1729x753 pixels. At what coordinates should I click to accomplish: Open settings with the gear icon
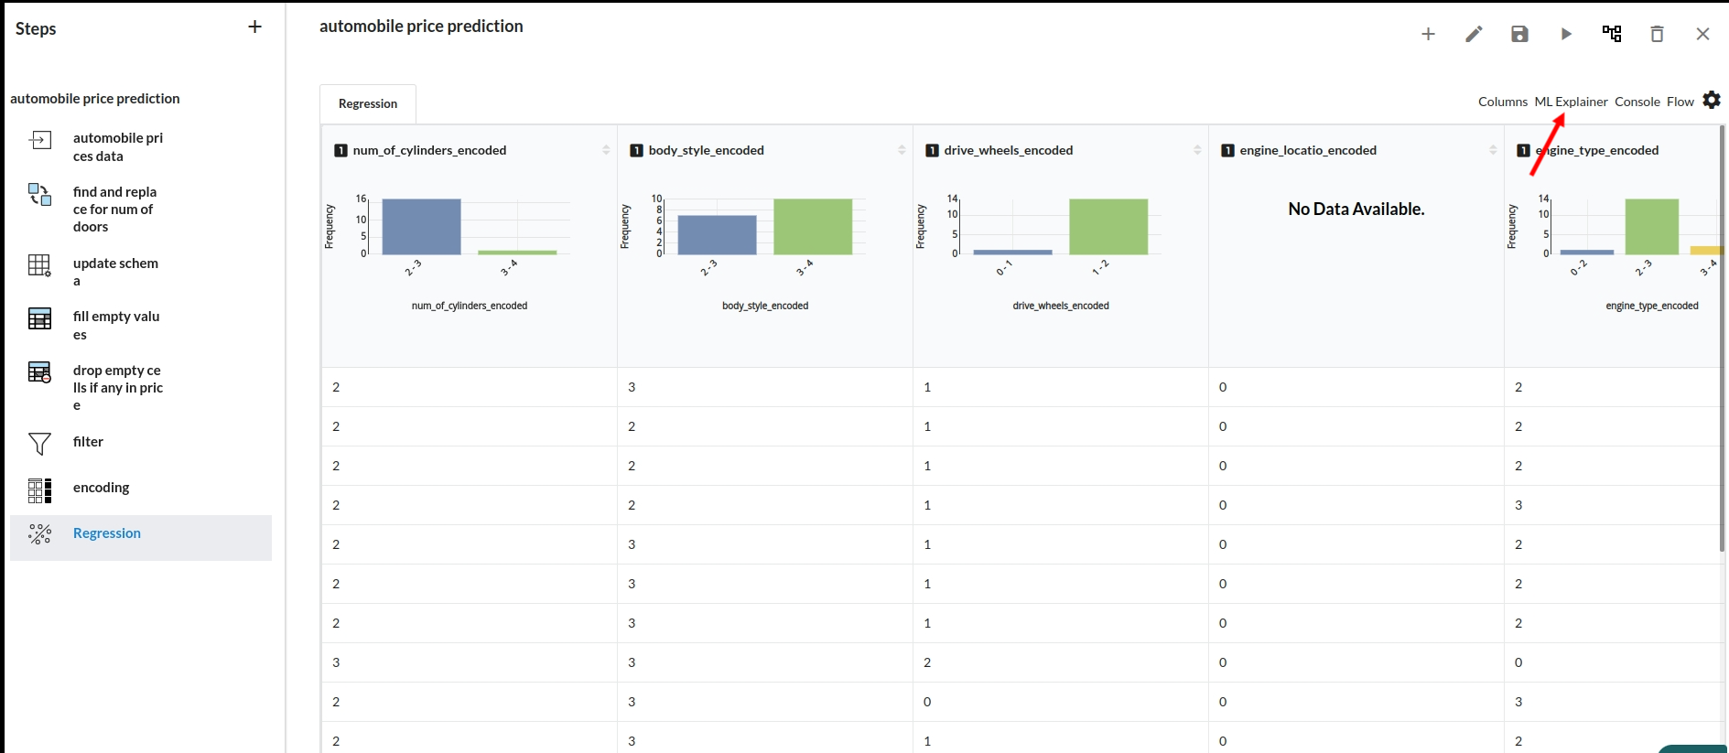click(1712, 100)
